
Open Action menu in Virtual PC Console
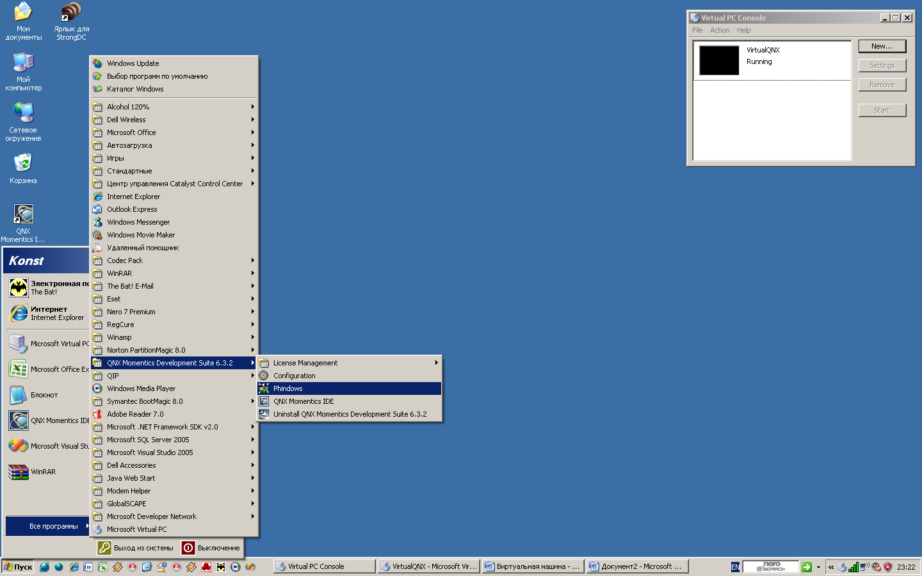click(x=720, y=30)
